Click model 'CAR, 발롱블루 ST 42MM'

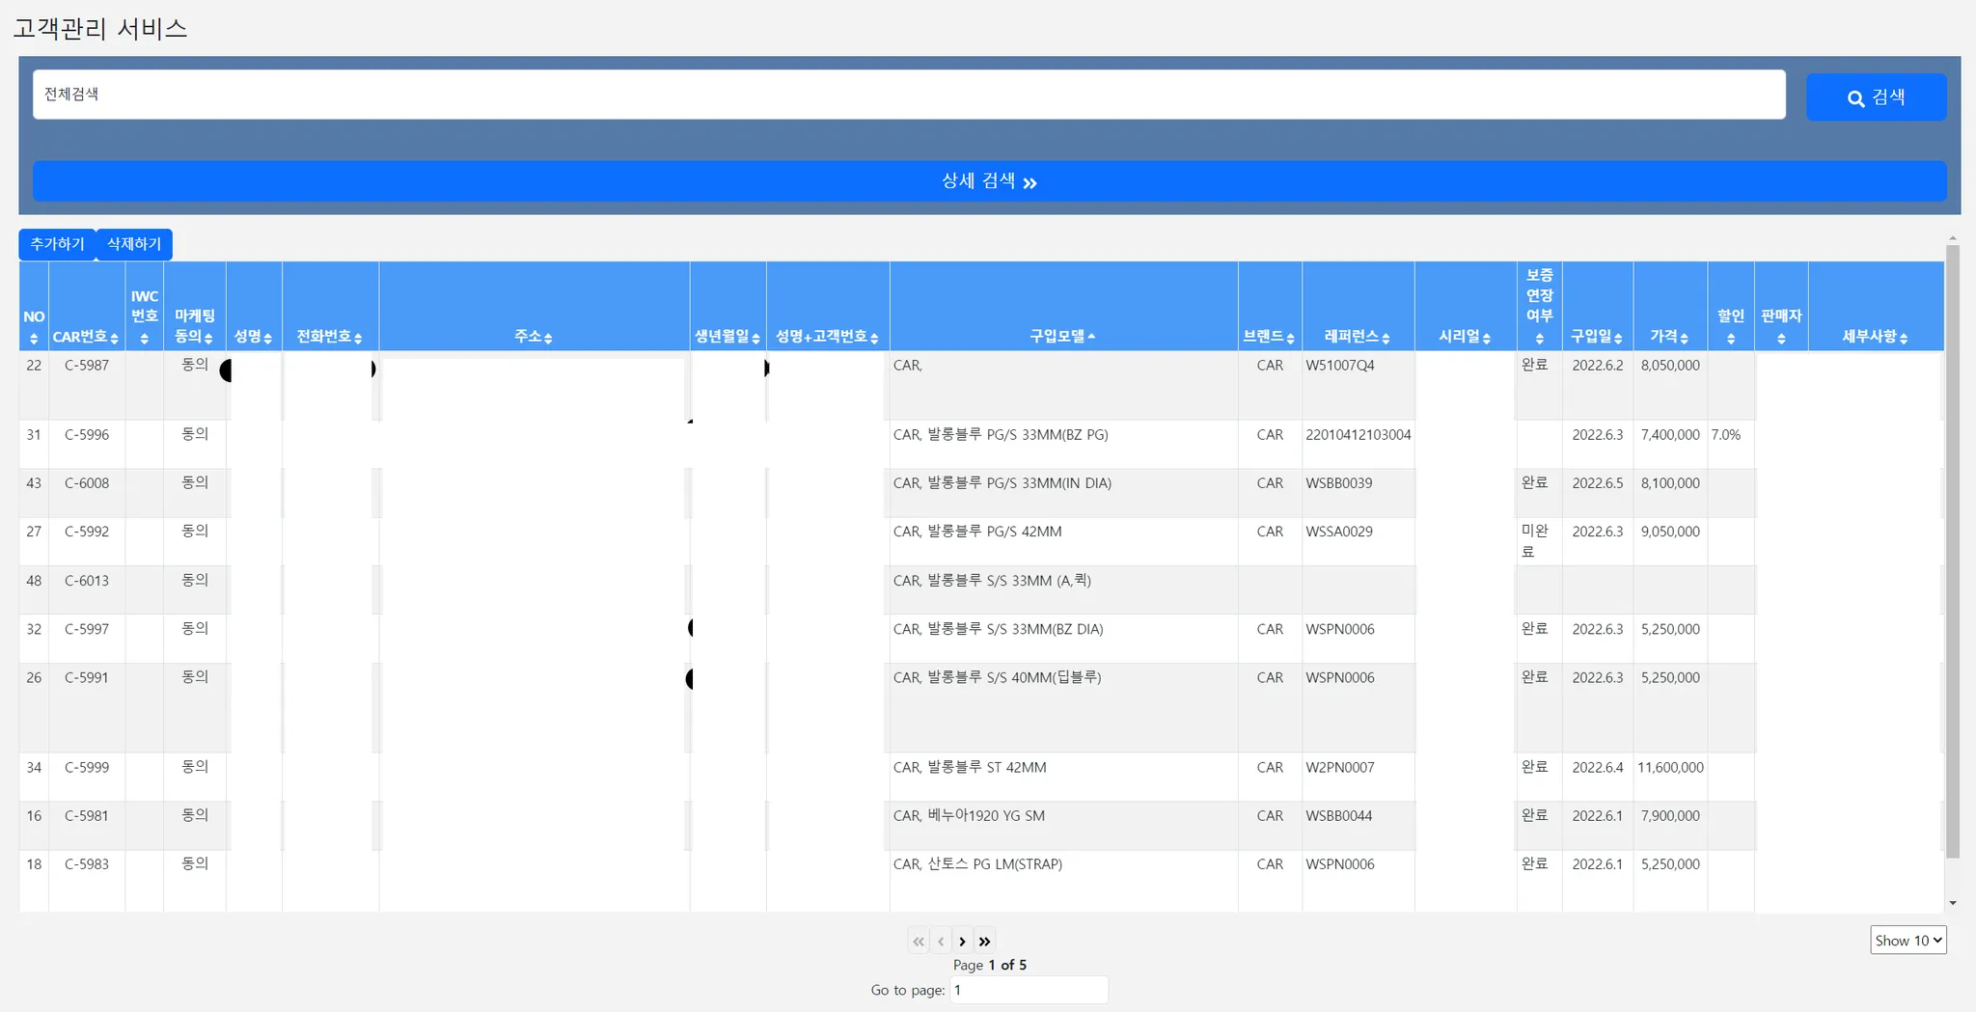click(970, 768)
